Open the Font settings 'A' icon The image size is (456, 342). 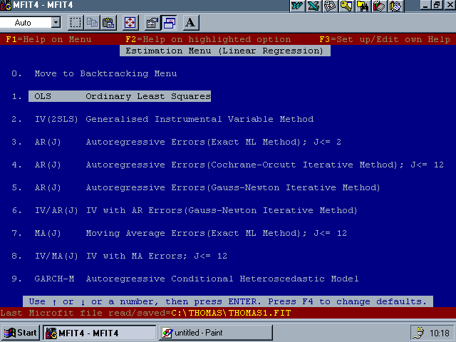[x=191, y=23]
